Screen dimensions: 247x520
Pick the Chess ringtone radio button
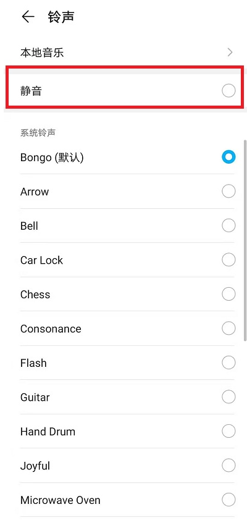(x=228, y=294)
